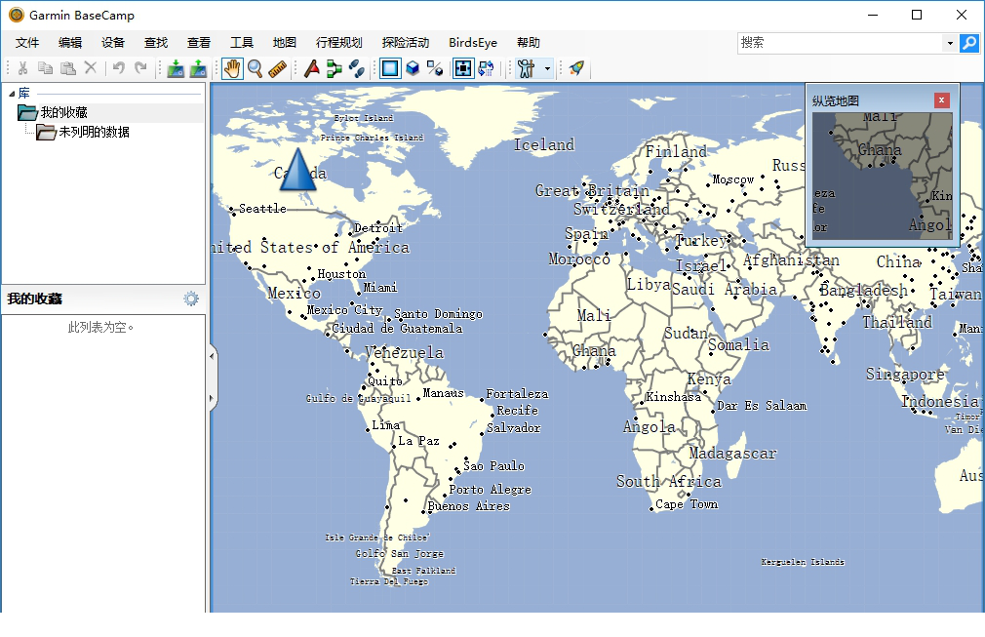Click the Cut scissors icon
The image size is (985, 637).
(22, 68)
